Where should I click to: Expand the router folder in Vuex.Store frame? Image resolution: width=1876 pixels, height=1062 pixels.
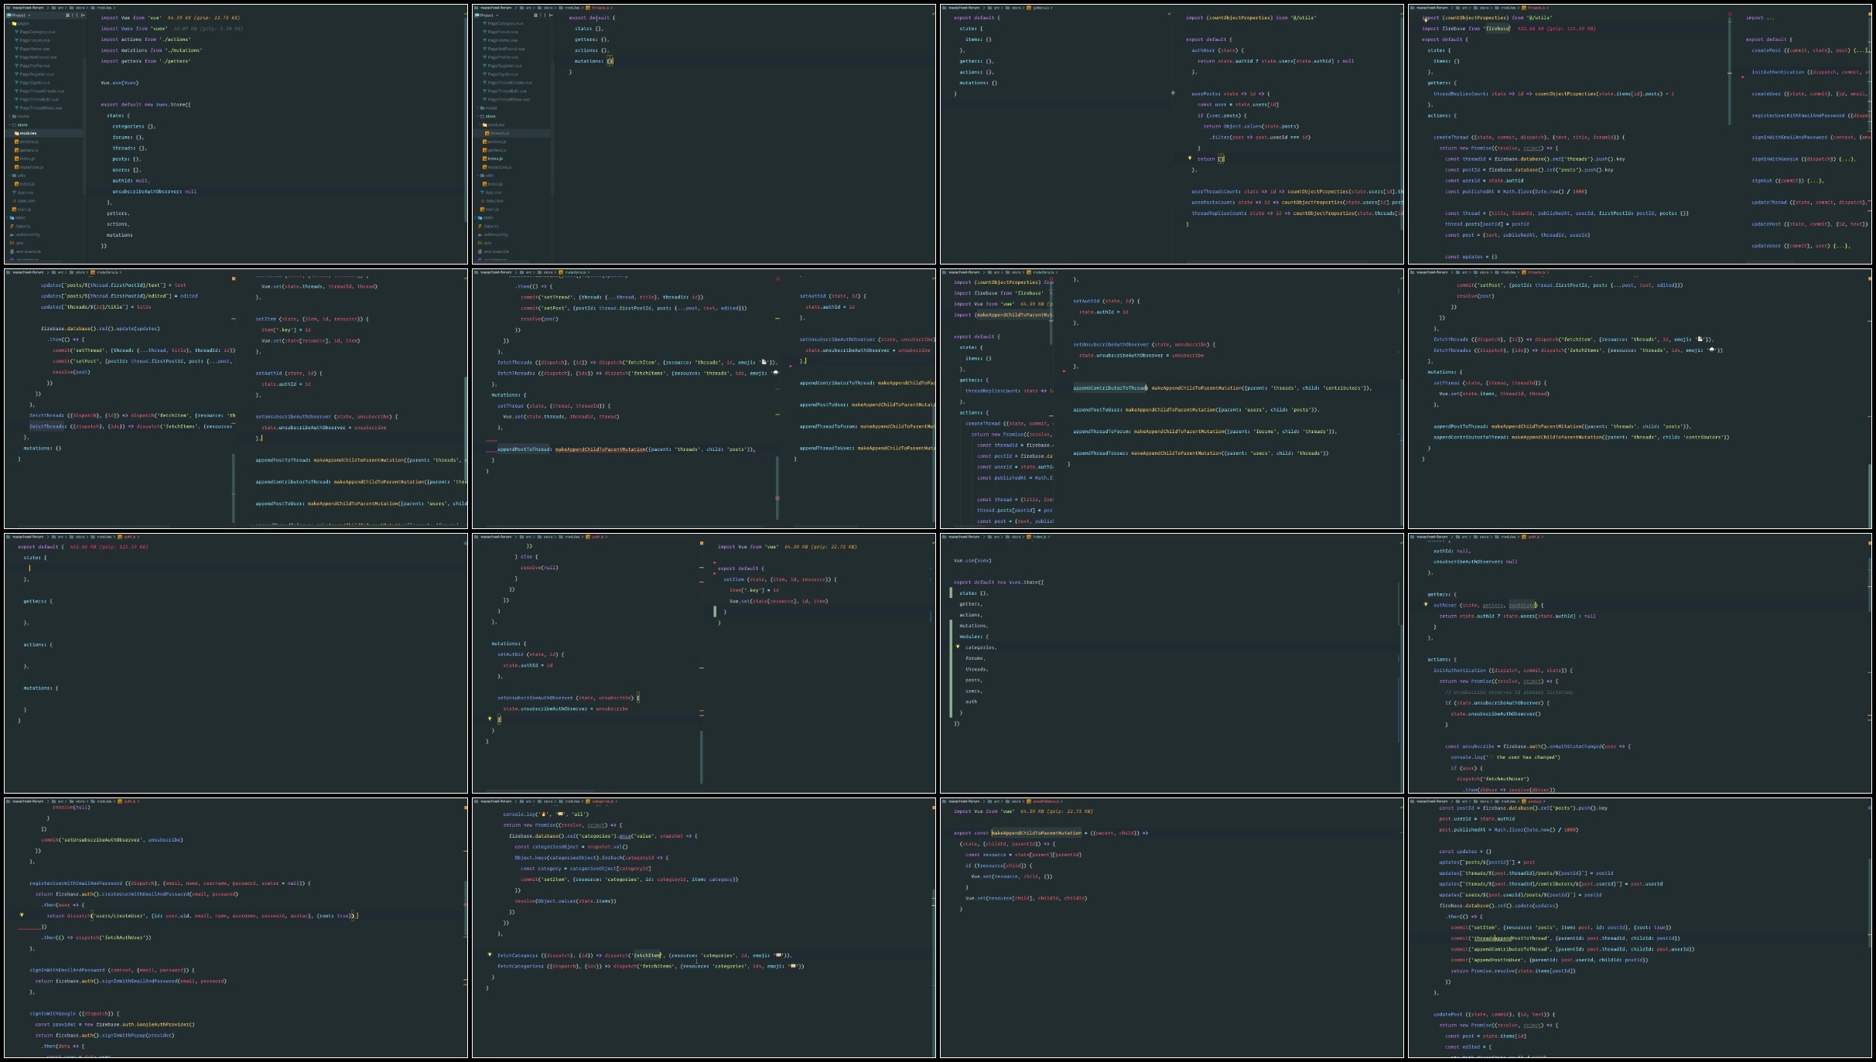click(9, 116)
